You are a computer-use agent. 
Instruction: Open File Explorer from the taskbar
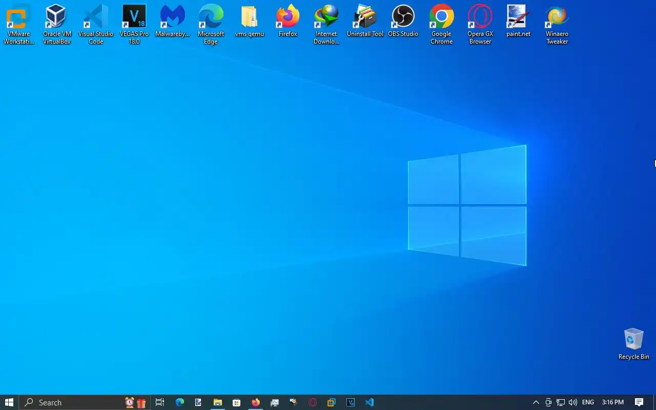(217, 402)
